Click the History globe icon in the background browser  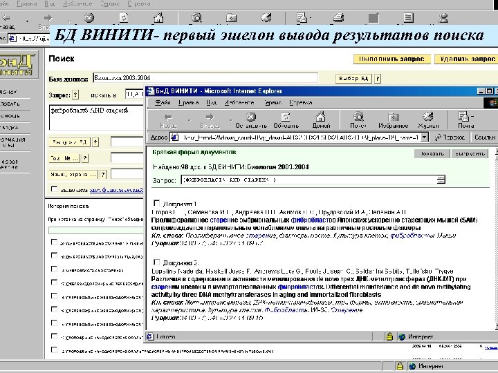(x=266, y=17)
